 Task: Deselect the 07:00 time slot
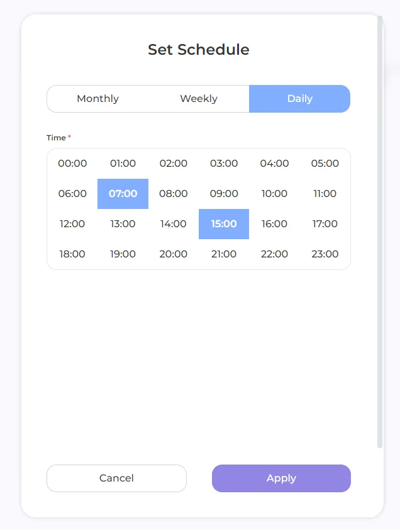123,194
